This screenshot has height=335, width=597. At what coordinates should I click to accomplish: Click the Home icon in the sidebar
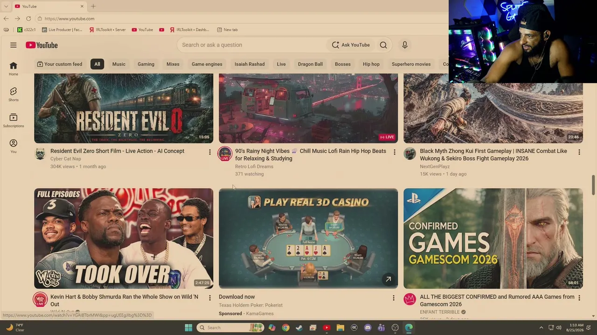tap(14, 68)
